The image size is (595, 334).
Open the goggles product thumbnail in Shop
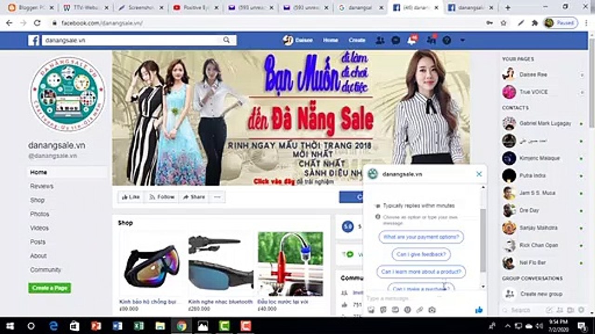coord(152,264)
